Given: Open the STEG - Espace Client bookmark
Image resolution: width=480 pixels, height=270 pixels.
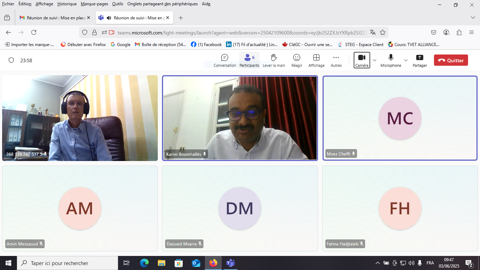Looking at the screenshot, I should tap(361, 45).
